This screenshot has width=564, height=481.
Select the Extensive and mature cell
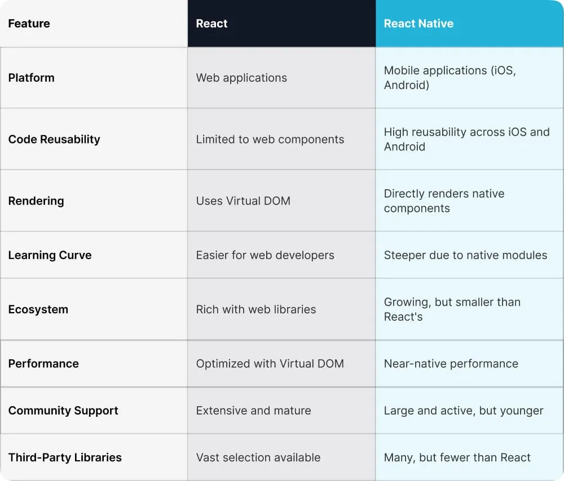253,411
